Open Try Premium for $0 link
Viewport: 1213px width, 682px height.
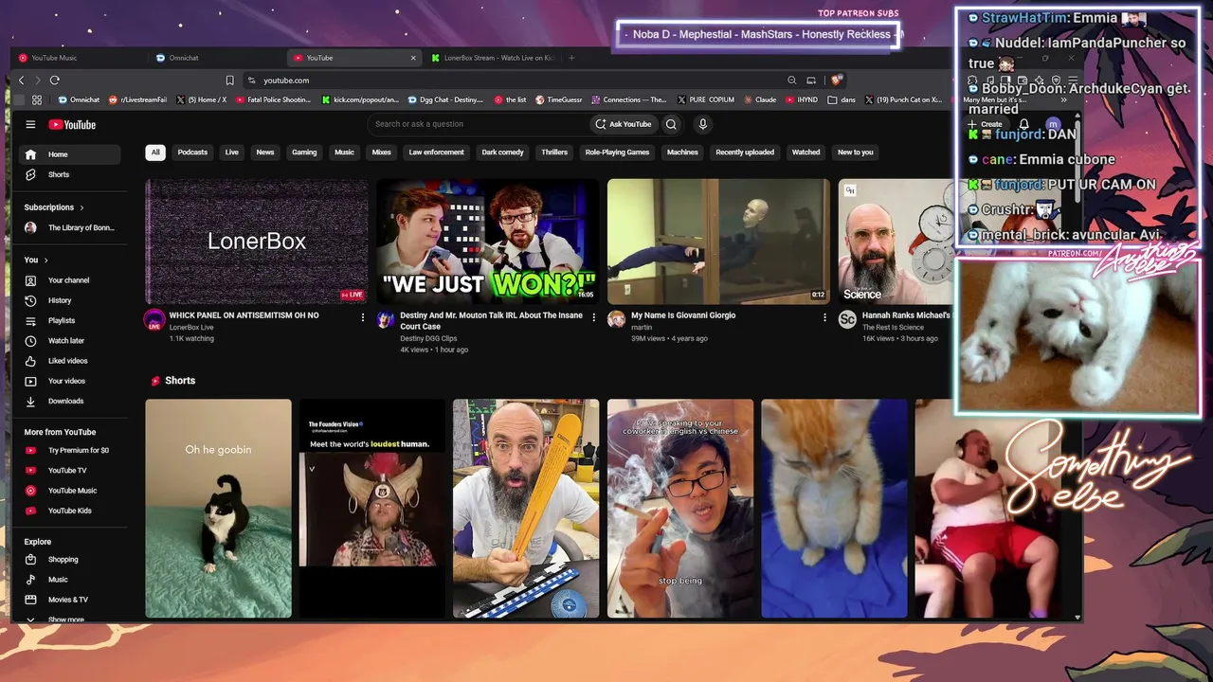[70, 450]
